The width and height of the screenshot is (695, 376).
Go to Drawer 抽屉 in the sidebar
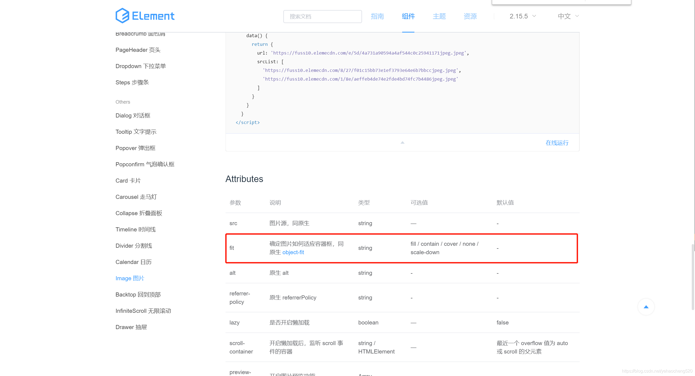131,327
